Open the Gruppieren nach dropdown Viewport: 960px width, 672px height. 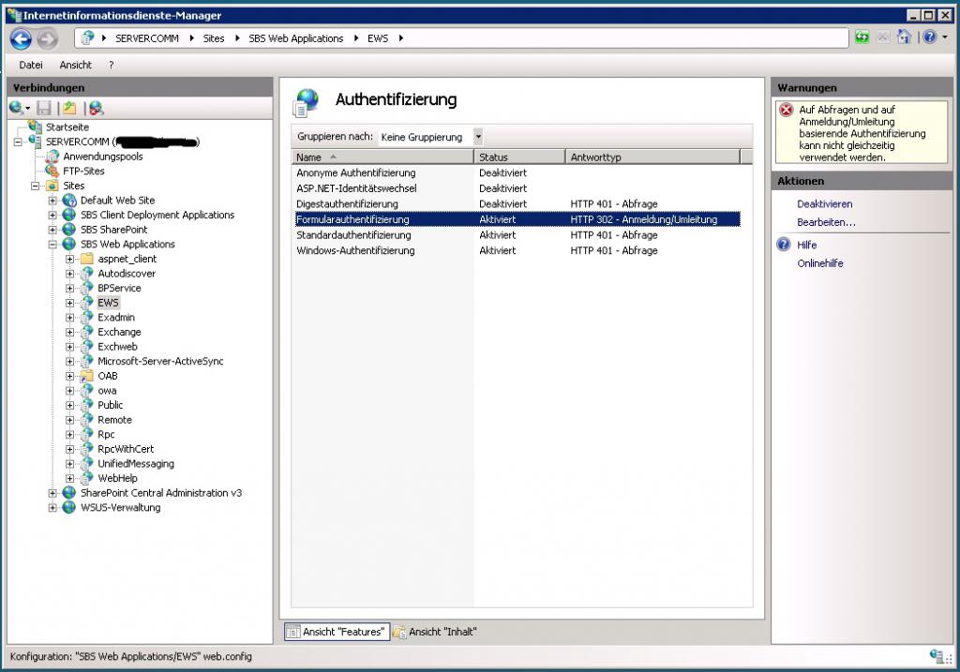(x=478, y=137)
